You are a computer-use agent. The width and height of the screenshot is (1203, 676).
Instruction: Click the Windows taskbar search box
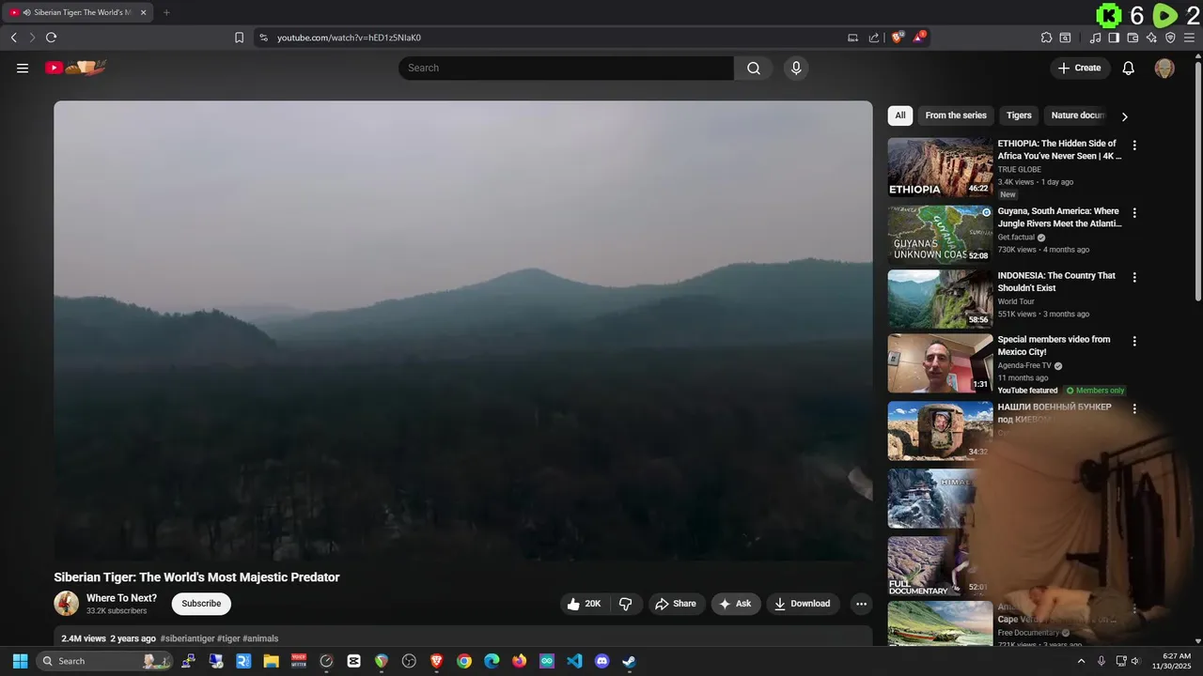click(x=103, y=661)
